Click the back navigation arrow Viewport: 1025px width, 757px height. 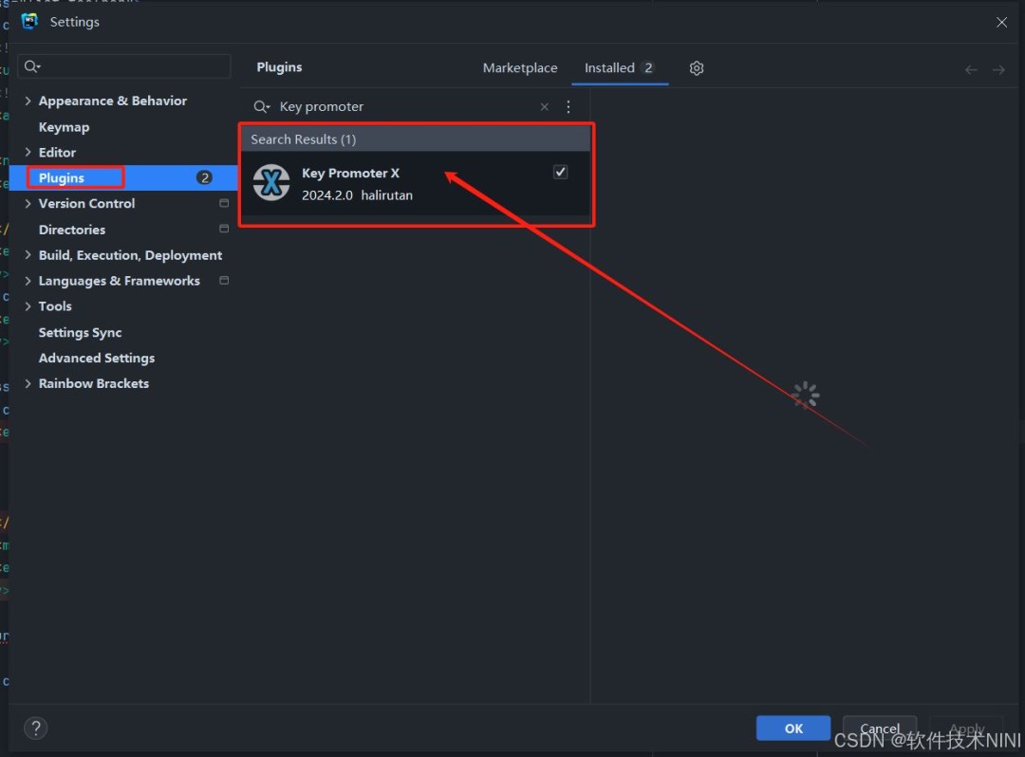pyautogui.click(x=971, y=69)
